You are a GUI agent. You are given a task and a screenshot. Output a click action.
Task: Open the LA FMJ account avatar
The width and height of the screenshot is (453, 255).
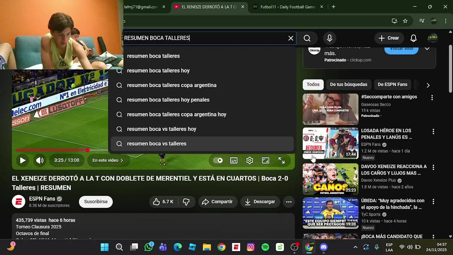tap(432, 38)
